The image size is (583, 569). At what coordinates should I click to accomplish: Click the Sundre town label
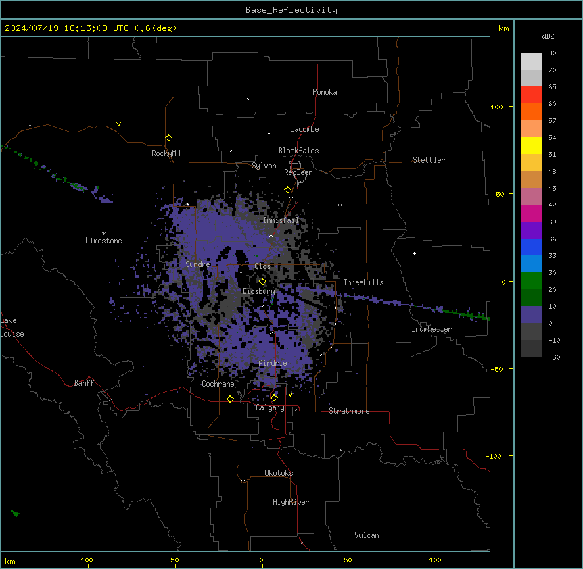(x=197, y=264)
